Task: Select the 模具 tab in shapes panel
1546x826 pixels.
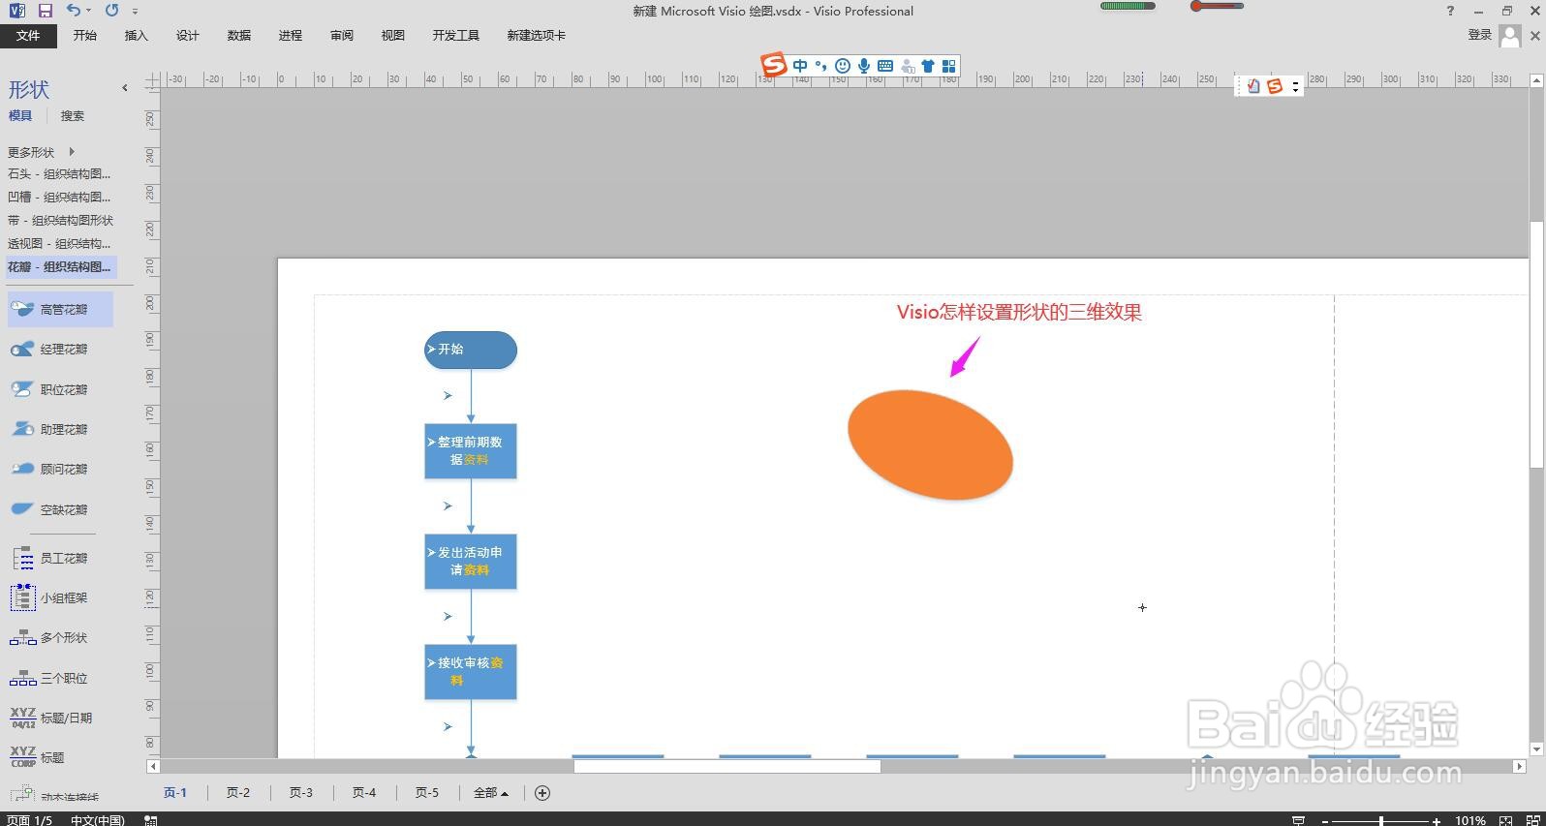Action: 20,116
